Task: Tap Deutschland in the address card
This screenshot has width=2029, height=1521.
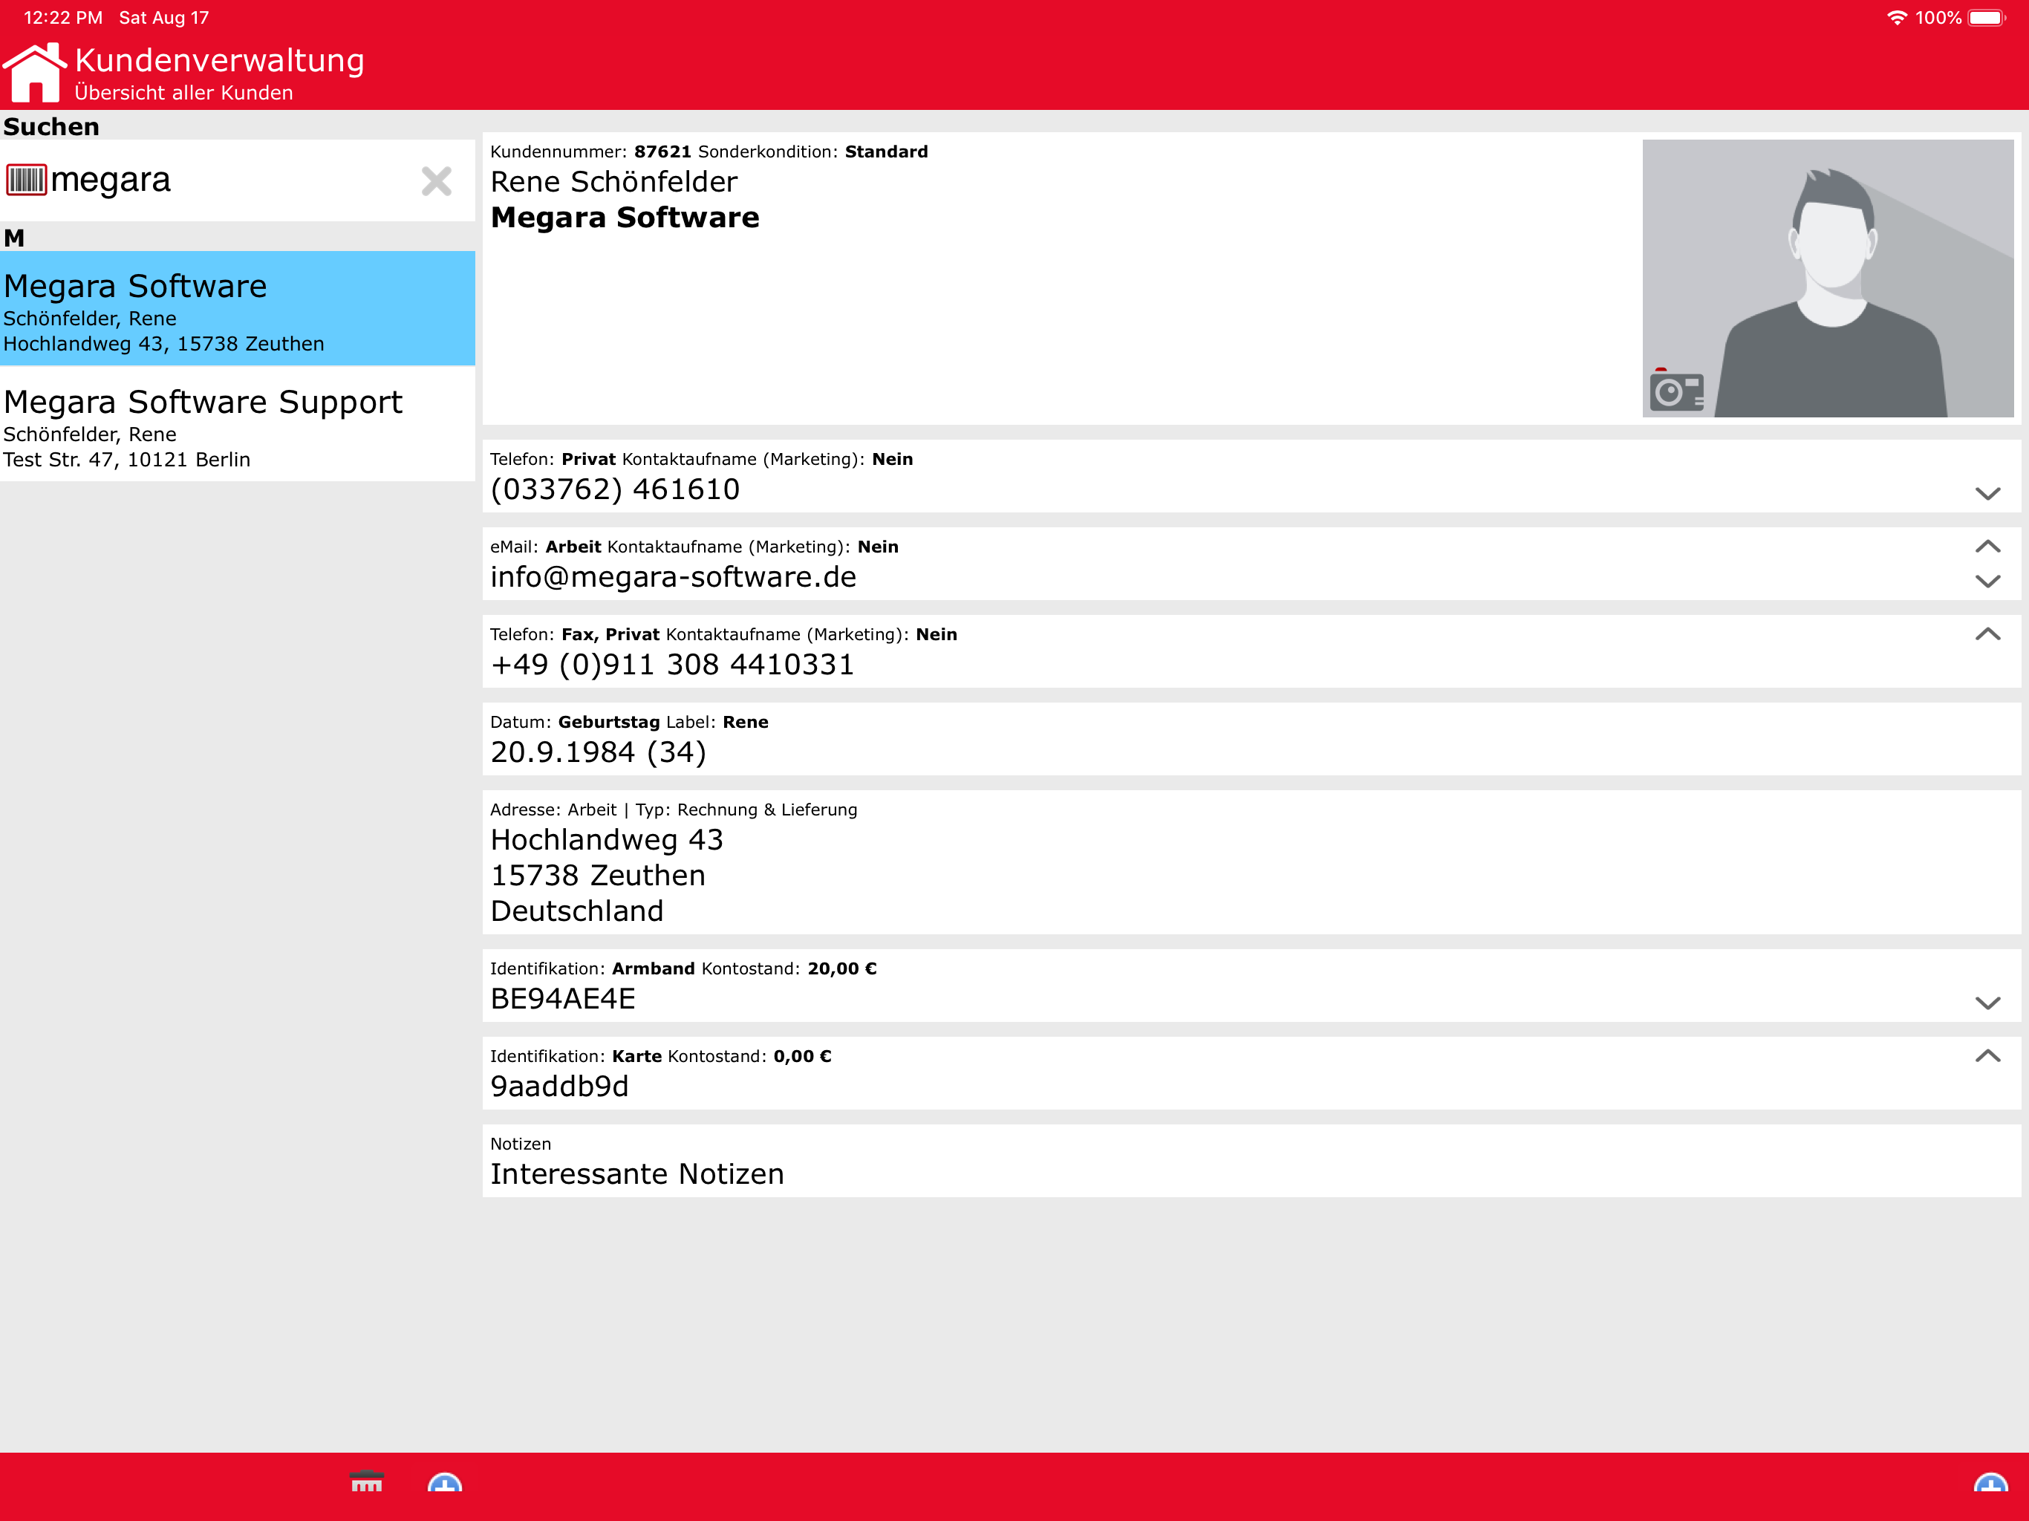Action: click(x=576, y=911)
